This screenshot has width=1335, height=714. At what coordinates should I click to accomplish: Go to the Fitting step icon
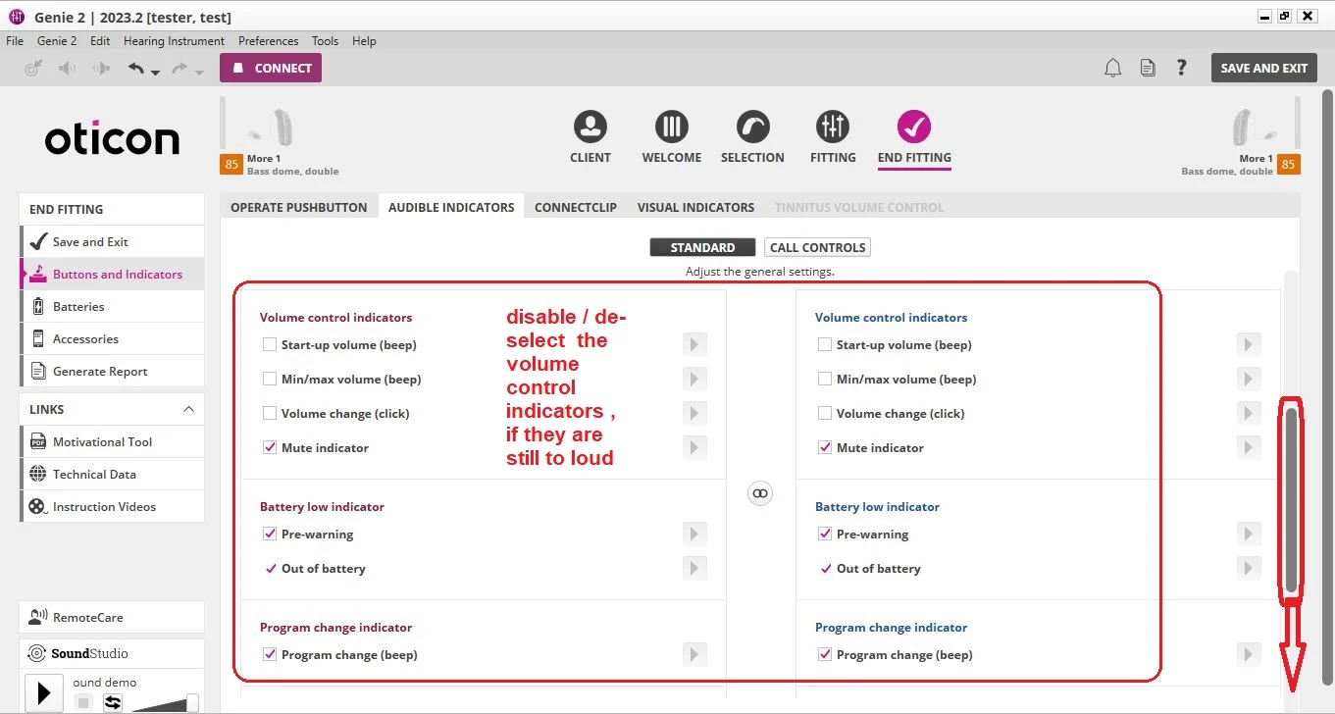833,127
